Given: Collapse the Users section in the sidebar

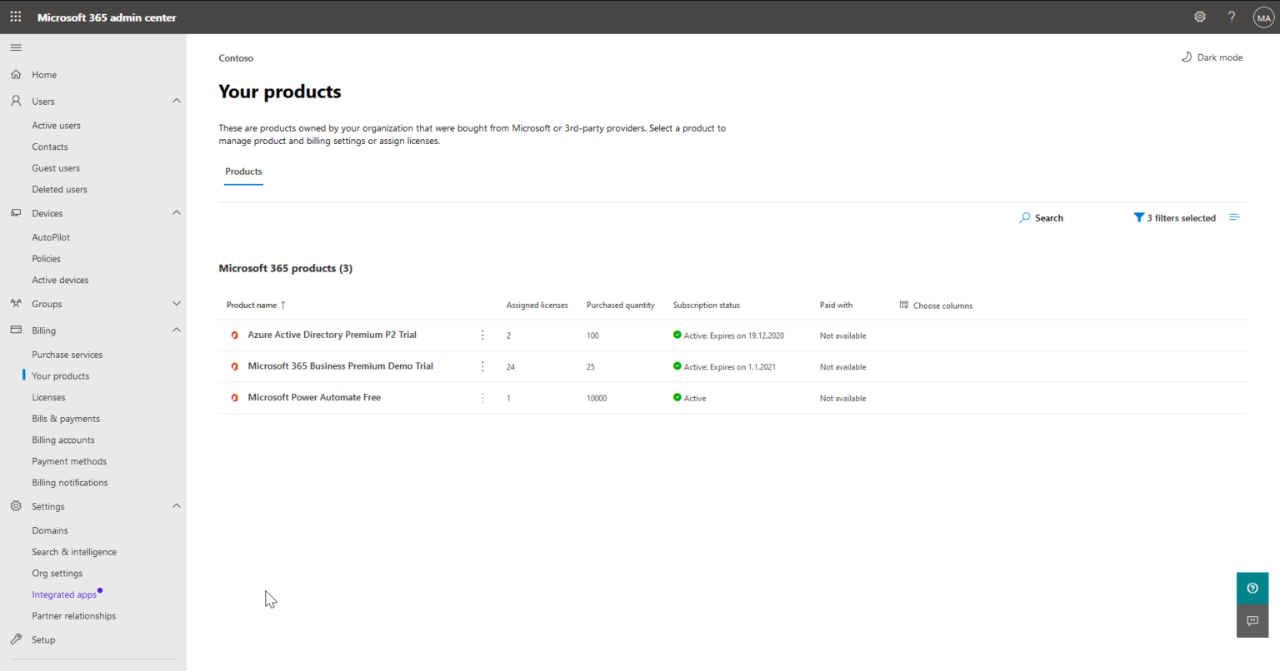Looking at the screenshot, I should tap(176, 100).
